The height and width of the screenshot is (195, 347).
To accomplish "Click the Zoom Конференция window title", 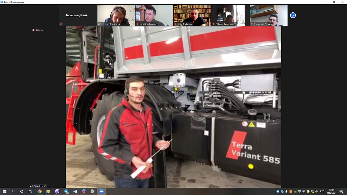I will pos(14,2).
